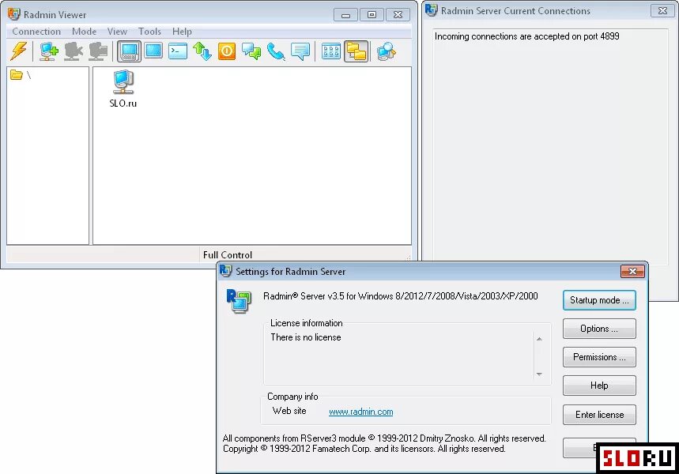Click the Full Control status bar text

228,255
